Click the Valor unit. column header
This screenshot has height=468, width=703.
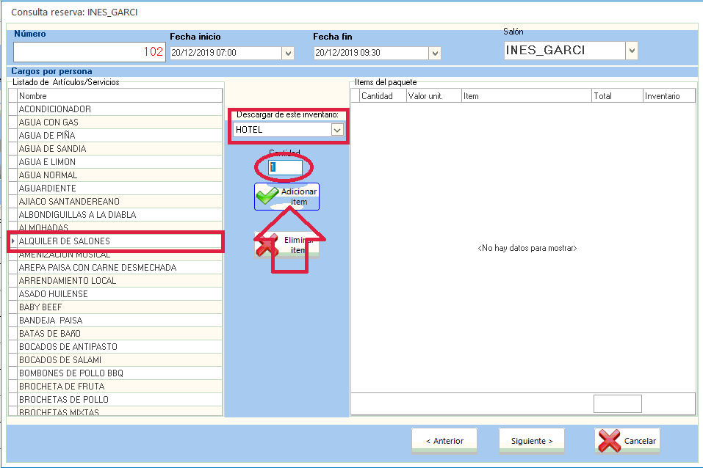(433, 96)
